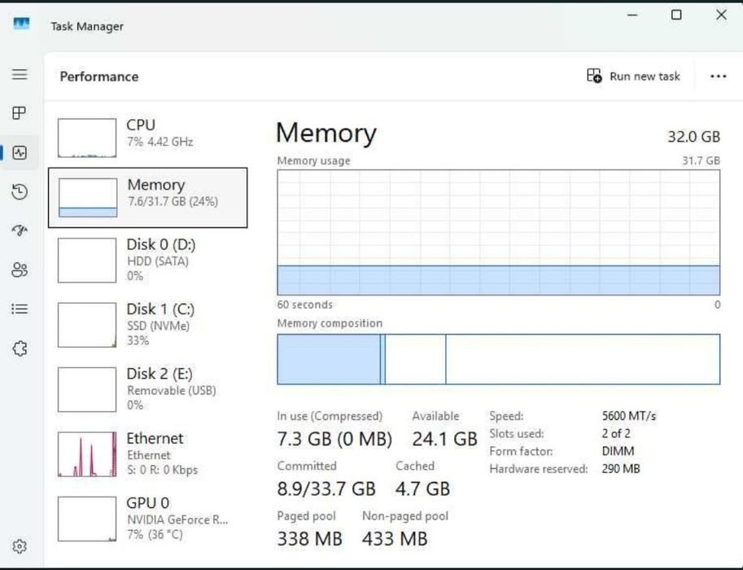Viewport: 743px width, 570px height.
Task: Open the Users page icon
Action: coord(20,270)
